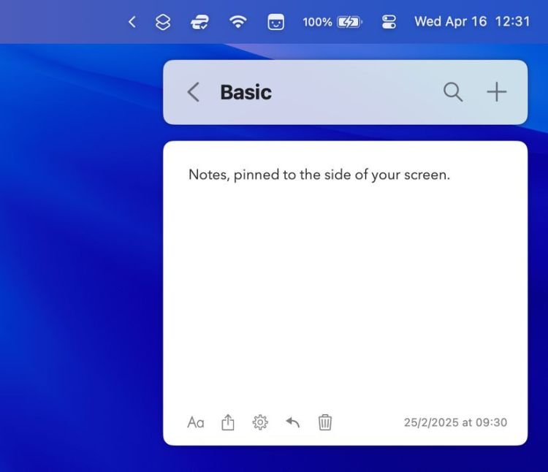Open the stacked layers menu bar icon
The width and height of the screenshot is (548, 472).
164,22
